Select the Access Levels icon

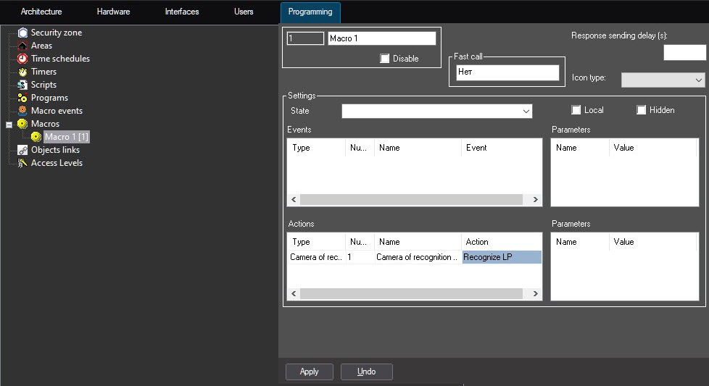(23, 163)
